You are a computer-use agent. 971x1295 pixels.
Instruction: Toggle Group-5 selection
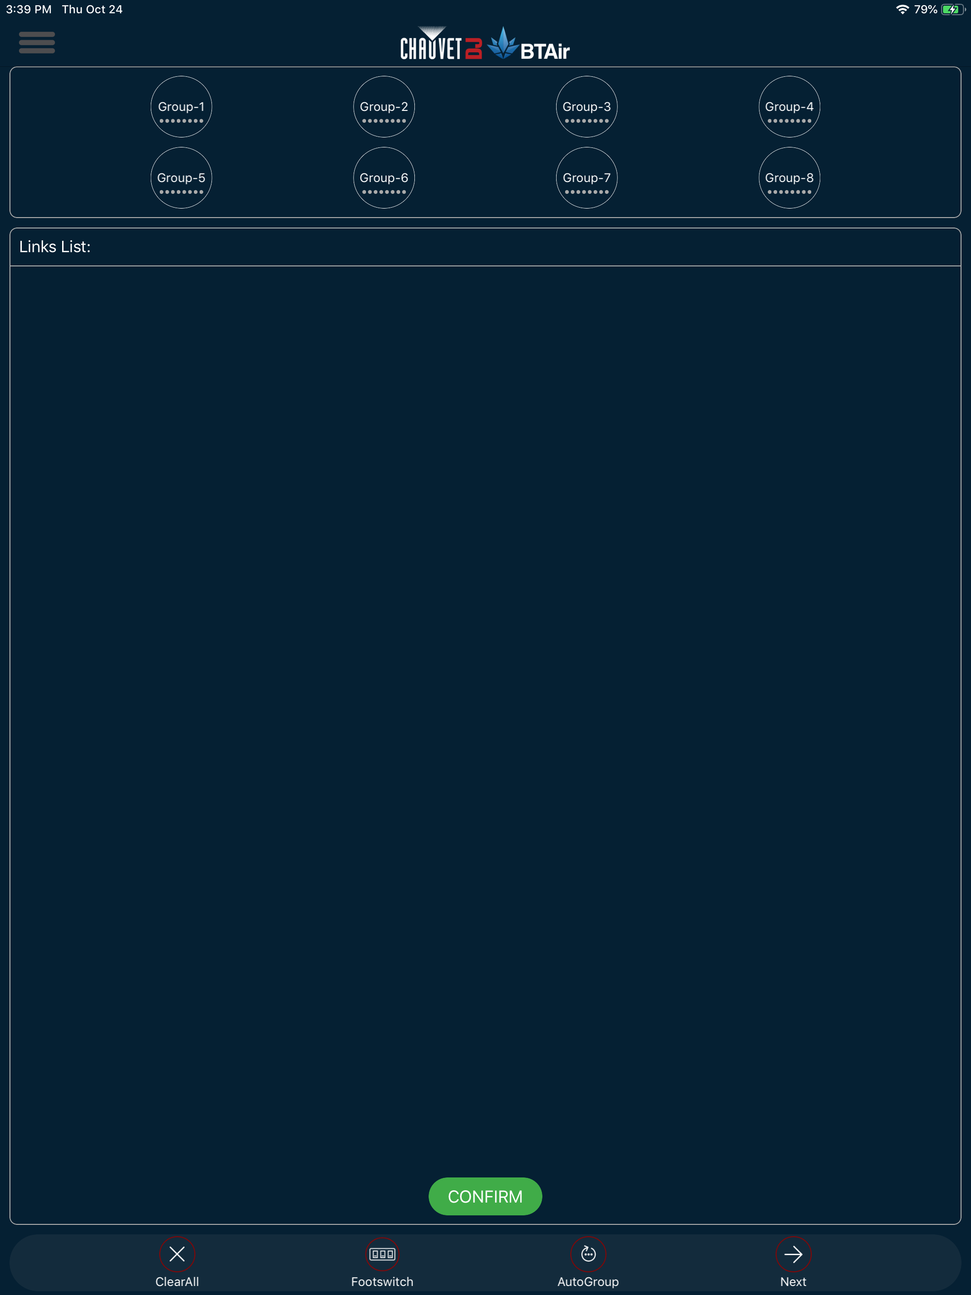point(181,178)
